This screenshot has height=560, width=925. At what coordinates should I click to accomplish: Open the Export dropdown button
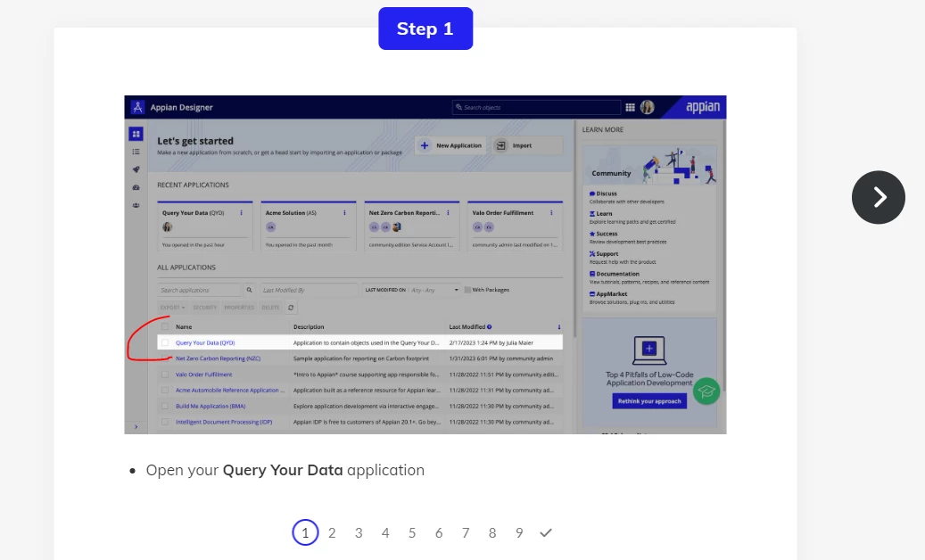[x=172, y=307]
